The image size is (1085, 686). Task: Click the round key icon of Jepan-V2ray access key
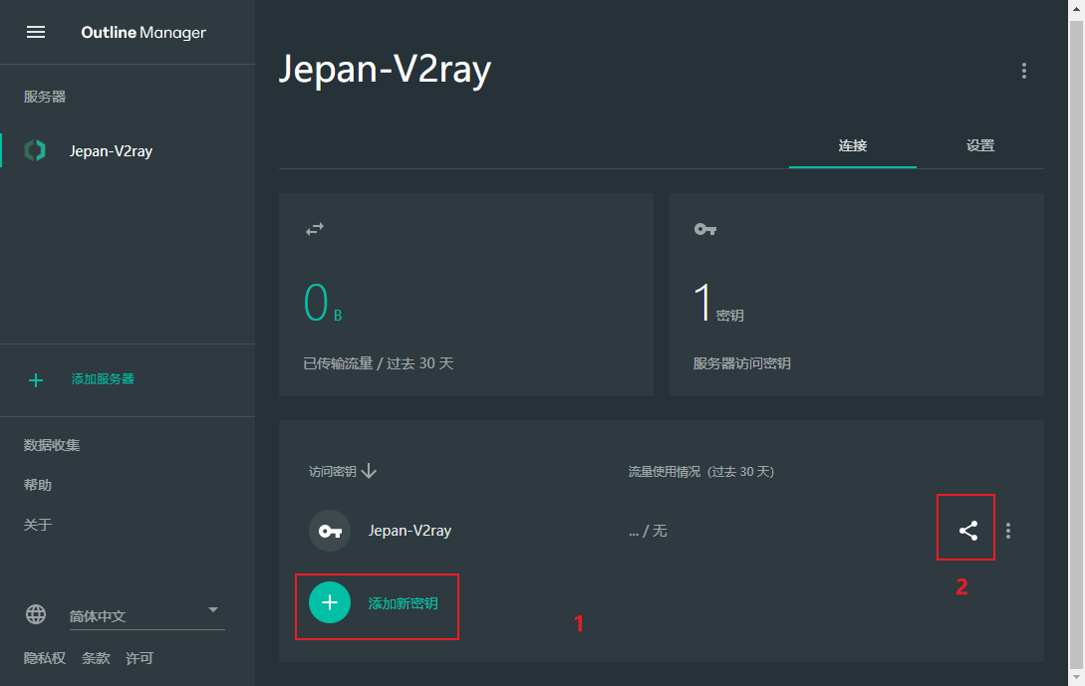[x=330, y=531]
